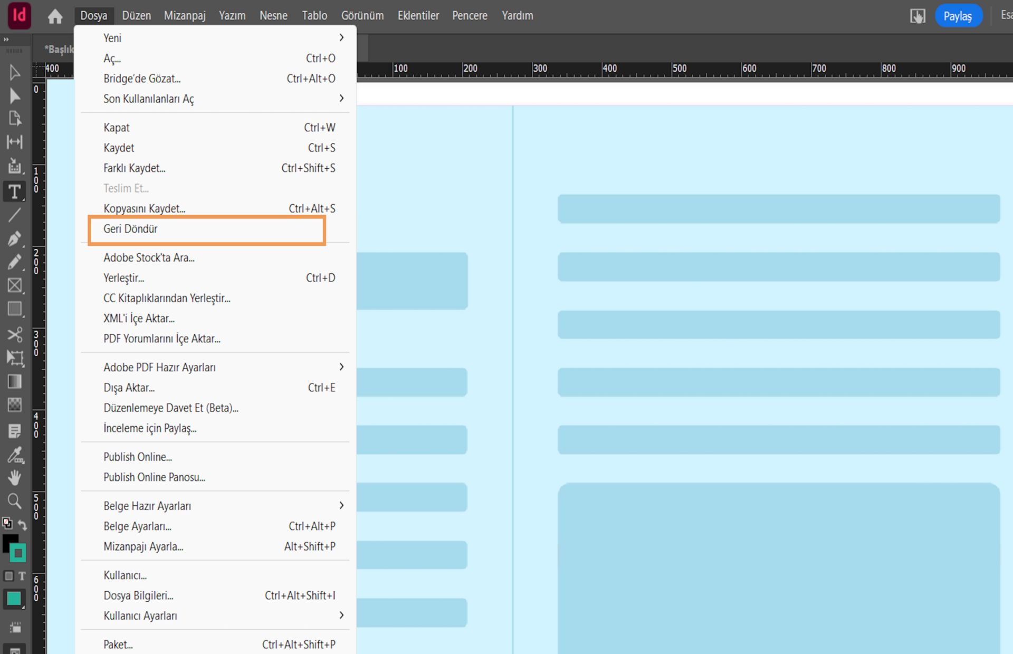Viewport: 1013px width, 654px height.
Task: Toggle formatting affects text button
Action: pyautogui.click(x=22, y=576)
